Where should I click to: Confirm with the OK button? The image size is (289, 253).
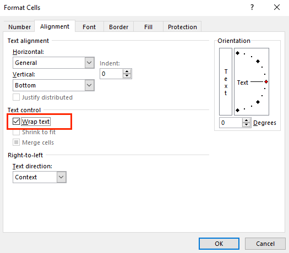(x=219, y=244)
